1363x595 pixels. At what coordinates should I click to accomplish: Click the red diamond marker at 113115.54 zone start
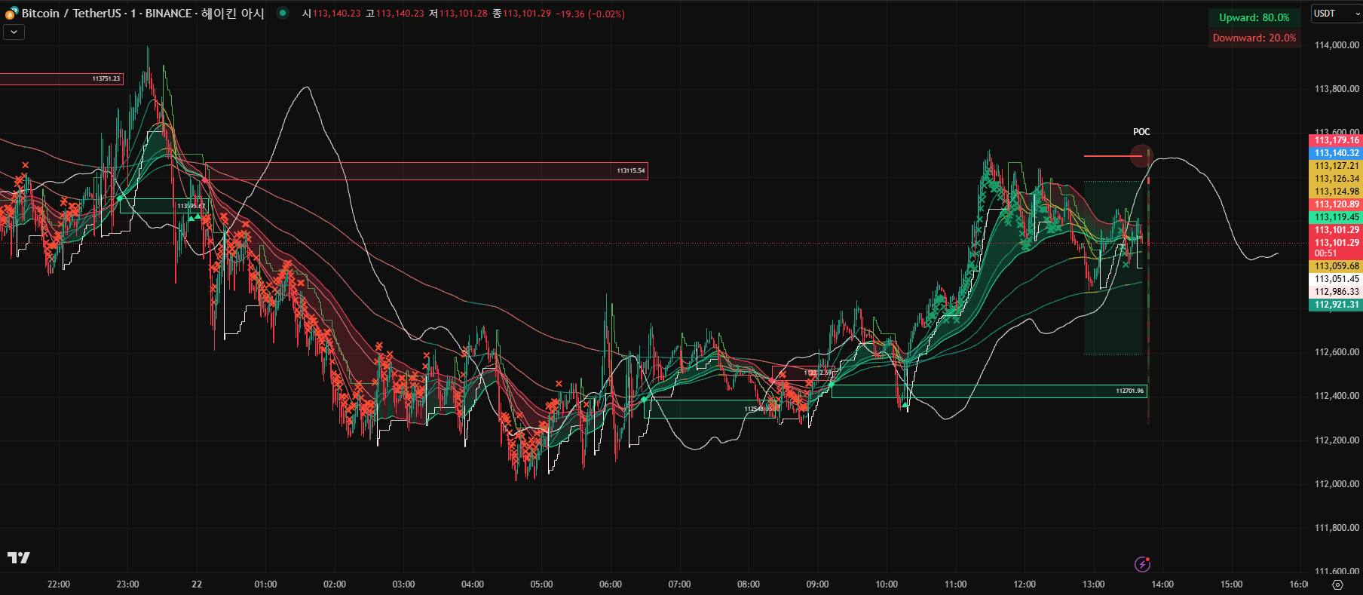pos(206,180)
